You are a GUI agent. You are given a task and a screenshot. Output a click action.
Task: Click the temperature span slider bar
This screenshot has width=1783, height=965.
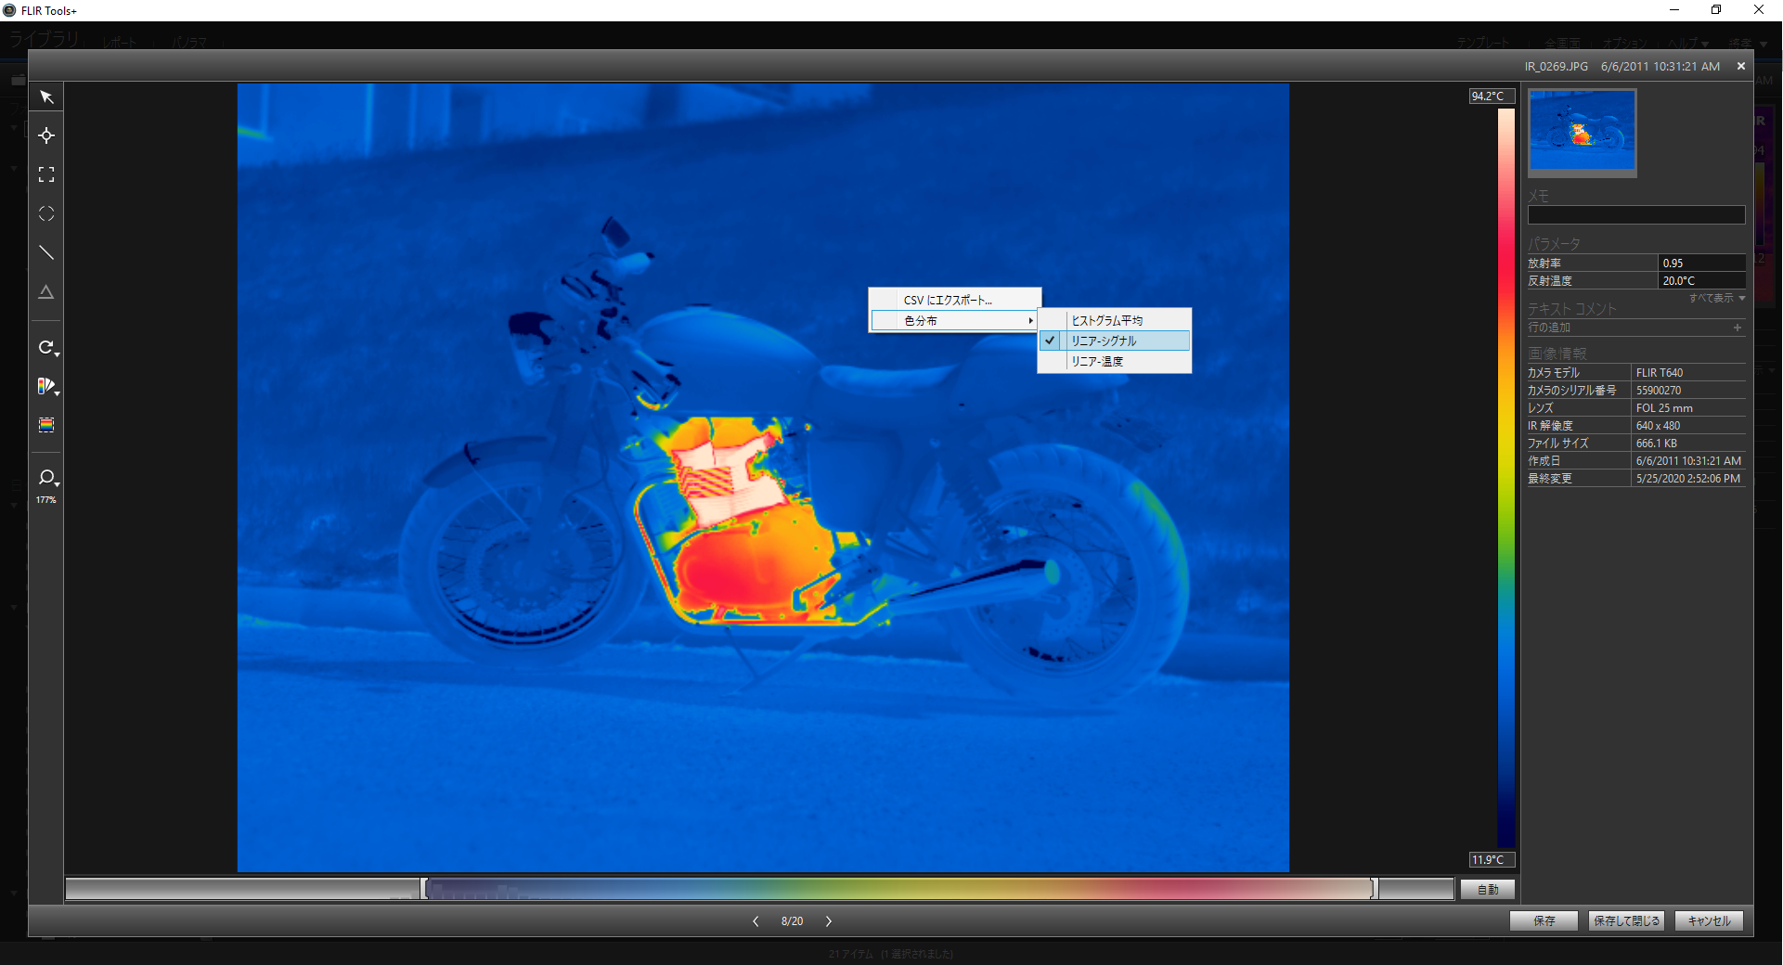pyautogui.click(x=898, y=889)
